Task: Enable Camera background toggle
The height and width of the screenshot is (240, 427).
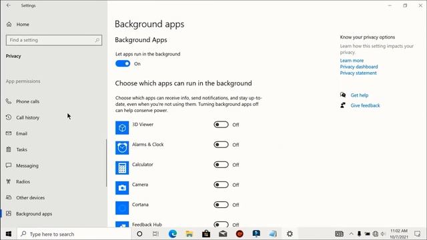Action: coord(221,185)
